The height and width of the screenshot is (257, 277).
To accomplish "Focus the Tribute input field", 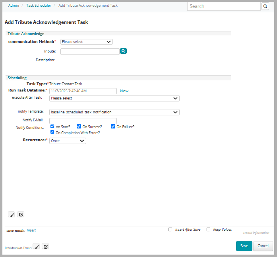I will [90, 51].
